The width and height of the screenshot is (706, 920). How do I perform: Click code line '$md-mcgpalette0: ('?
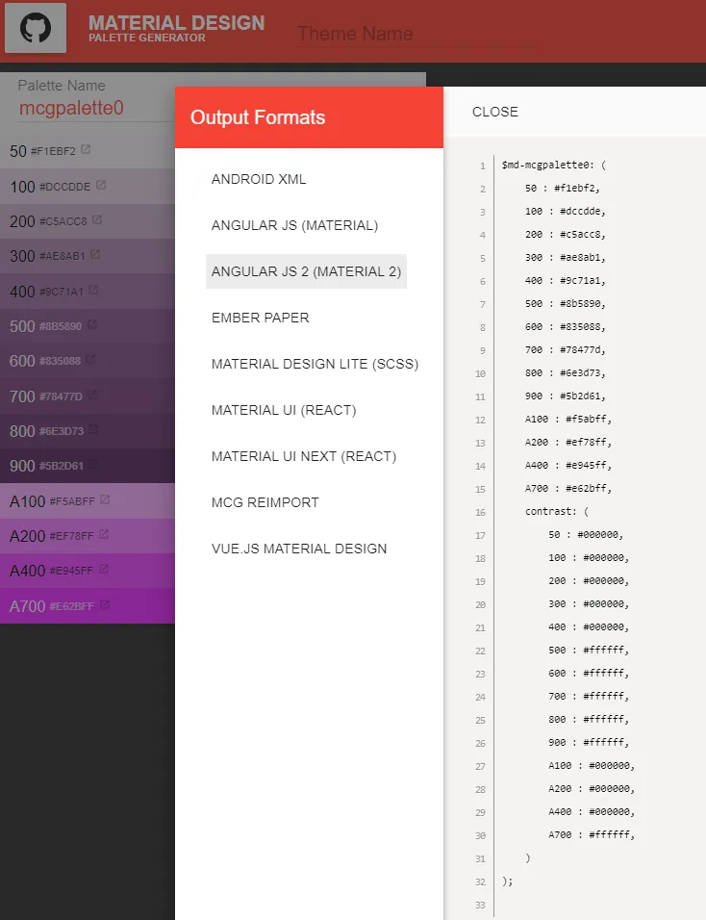(553, 165)
